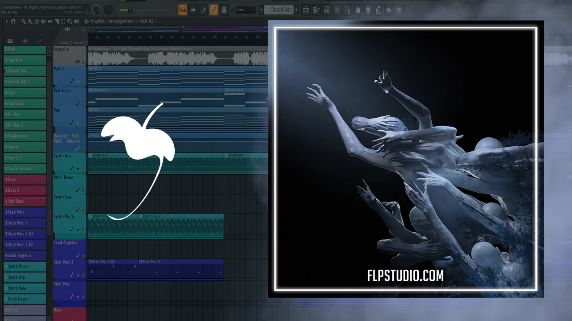The image size is (572, 321).
Task: Mute the Lead Angelus track
Action: click(83, 256)
